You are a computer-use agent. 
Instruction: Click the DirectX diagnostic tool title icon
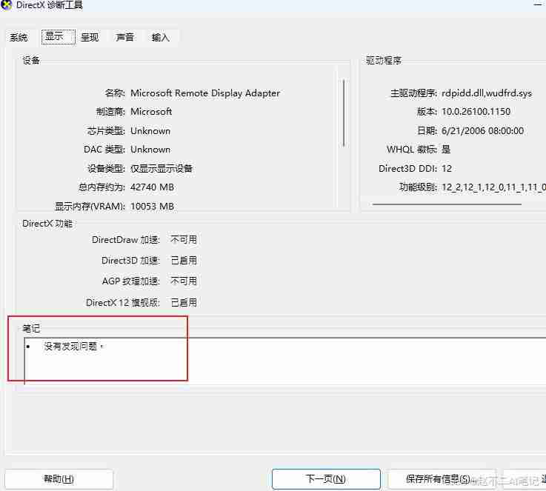(6, 5)
